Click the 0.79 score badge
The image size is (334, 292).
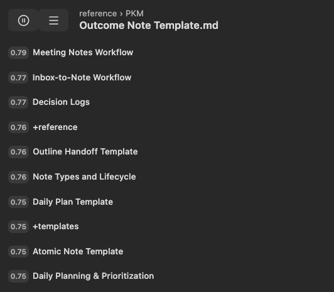(19, 53)
